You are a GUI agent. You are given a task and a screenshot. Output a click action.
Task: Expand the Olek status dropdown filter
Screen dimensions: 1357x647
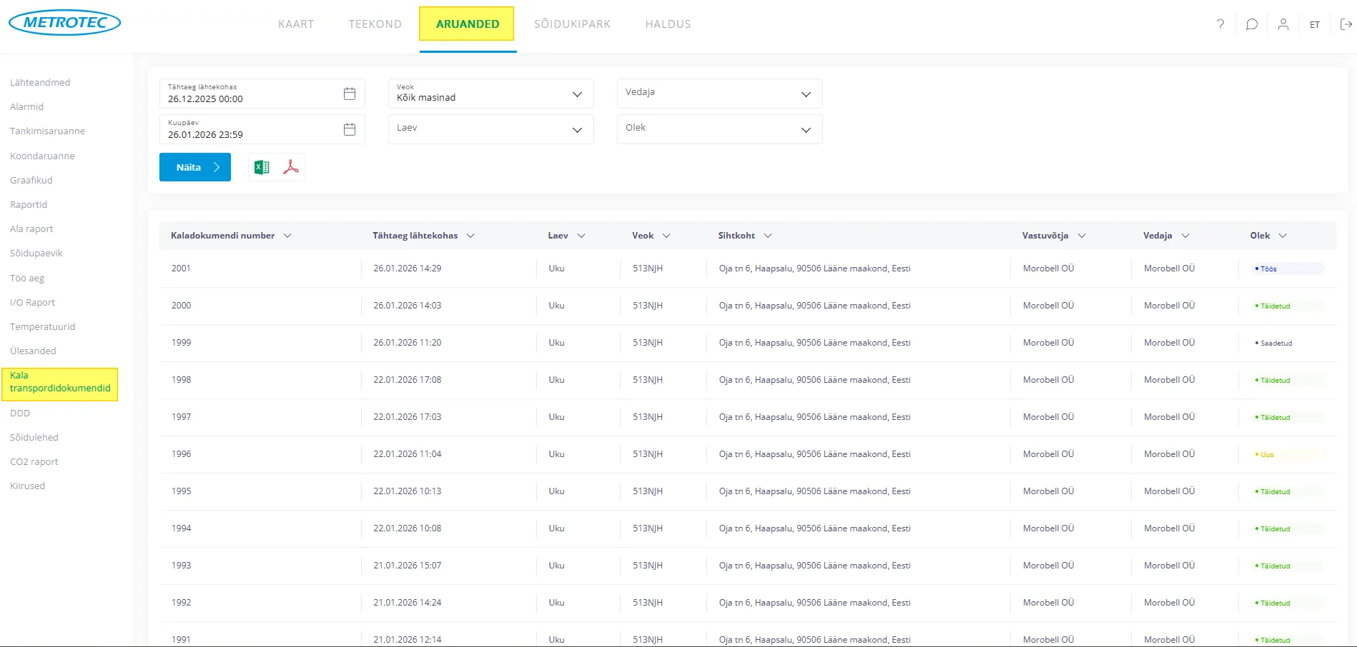pos(719,129)
